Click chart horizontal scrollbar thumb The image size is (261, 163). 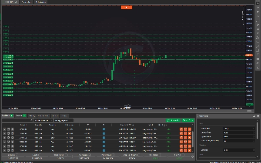[x=249, y=111]
